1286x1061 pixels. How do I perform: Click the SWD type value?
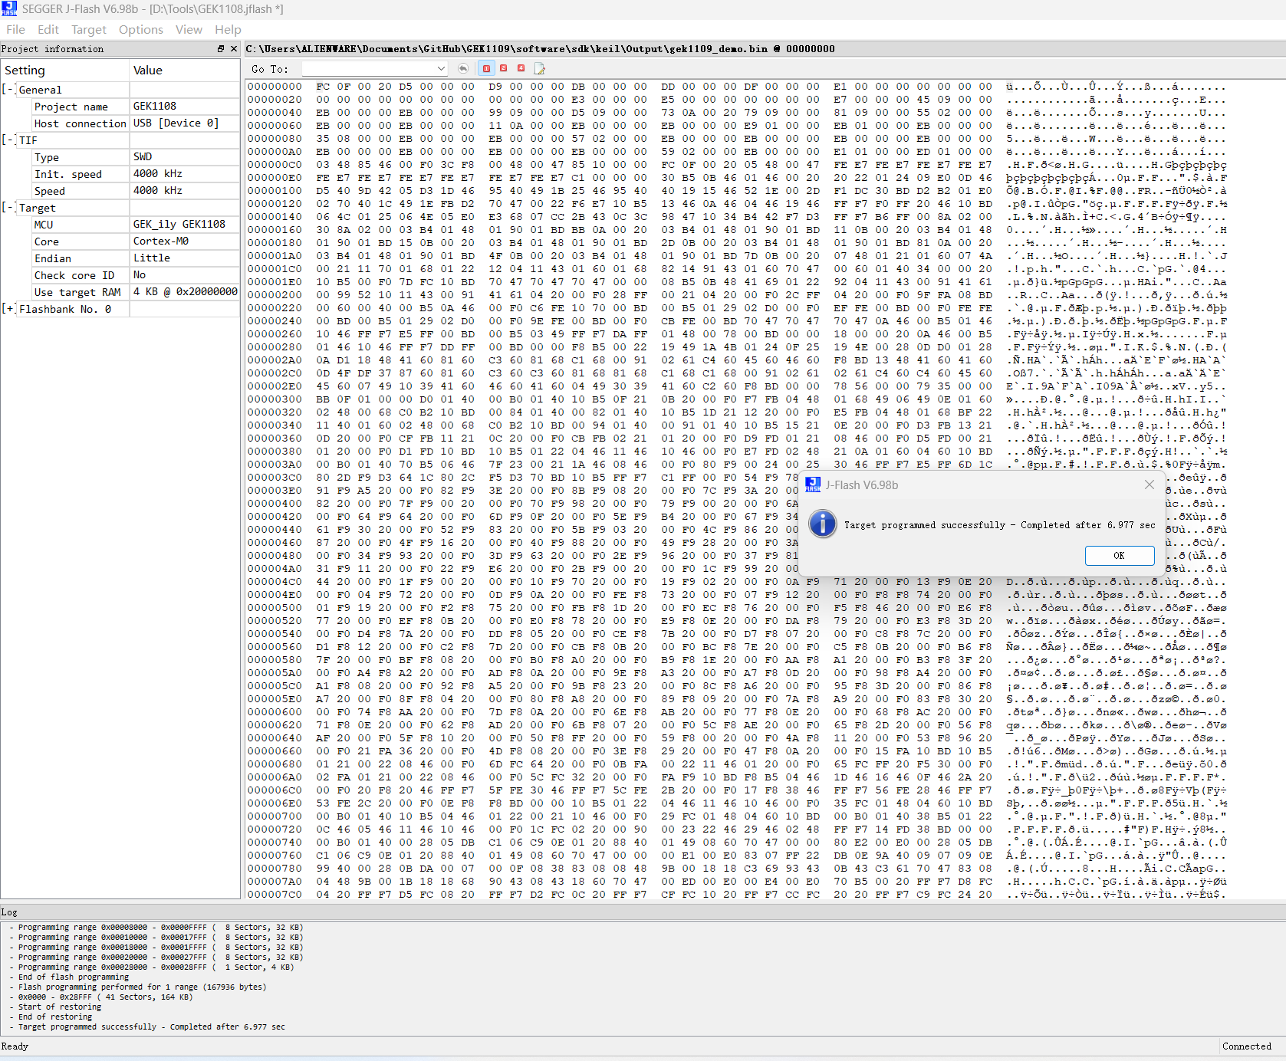[143, 156]
